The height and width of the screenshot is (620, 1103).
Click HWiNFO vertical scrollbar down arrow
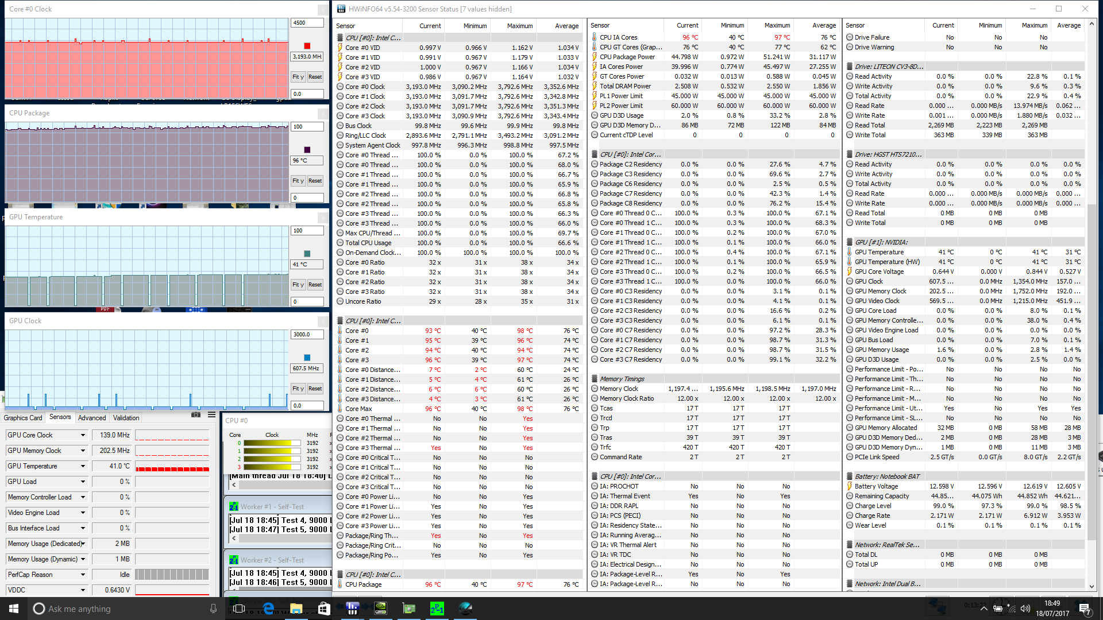coord(1092,587)
